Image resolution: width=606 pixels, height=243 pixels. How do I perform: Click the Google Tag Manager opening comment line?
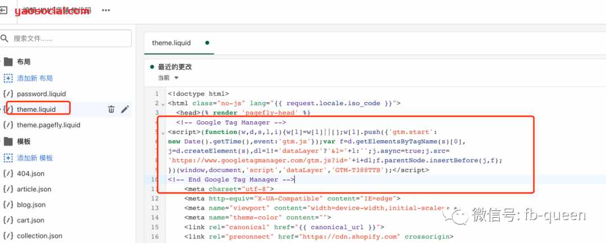click(231, 122)
